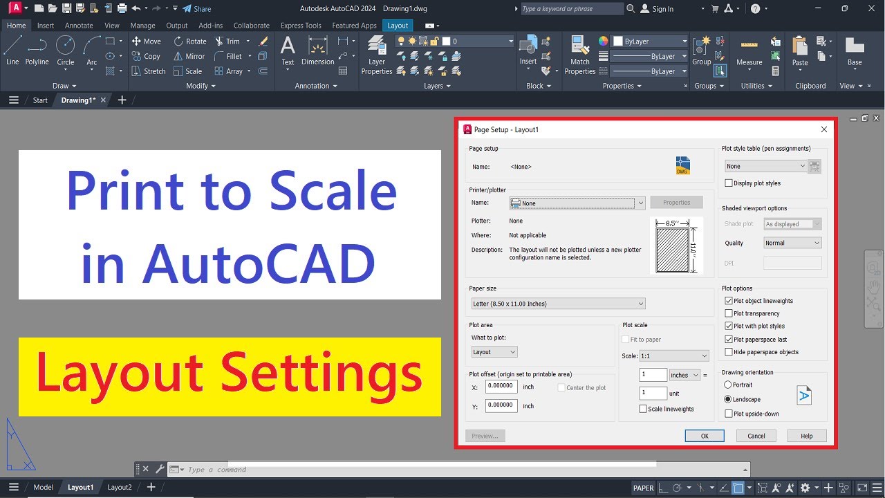Expand the Modify panel

click(201, 86)
